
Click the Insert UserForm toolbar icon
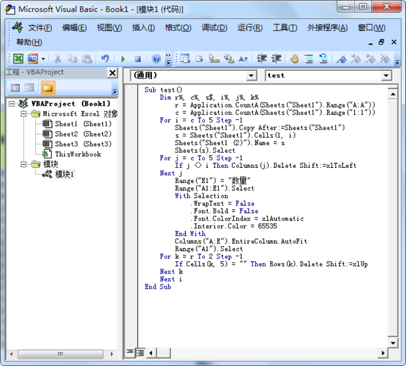pyautogui.click(x=33, y=59)
